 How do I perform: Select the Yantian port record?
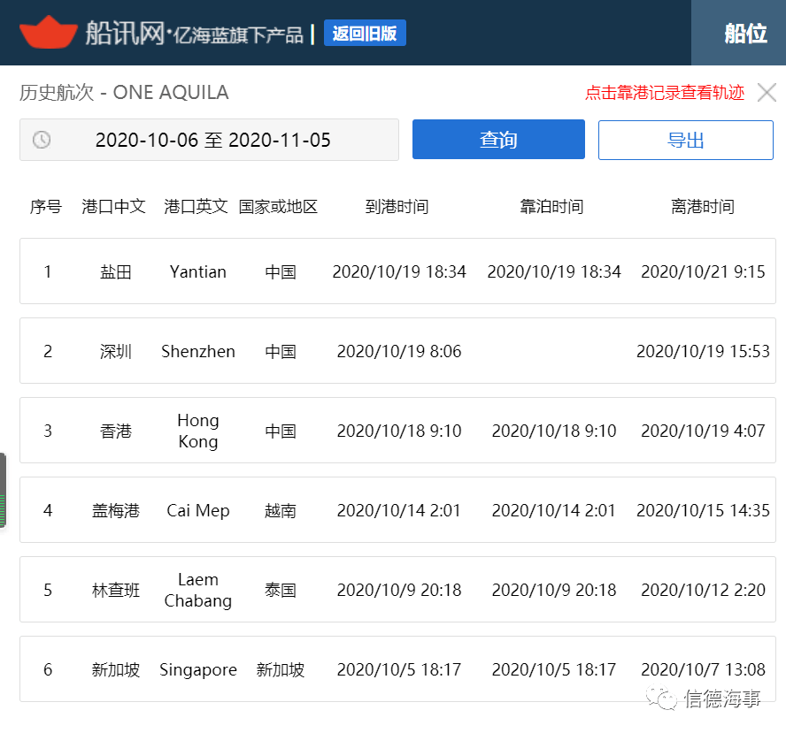(397, 271)
